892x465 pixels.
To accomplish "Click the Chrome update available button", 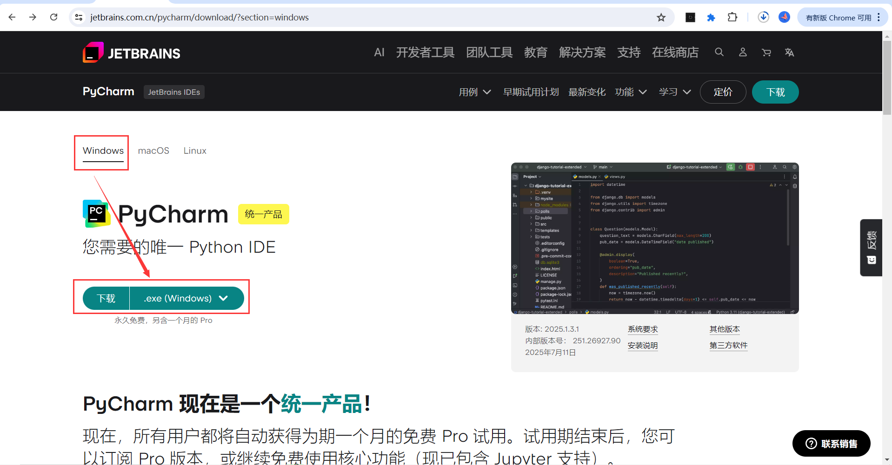I will coord(838,17).
